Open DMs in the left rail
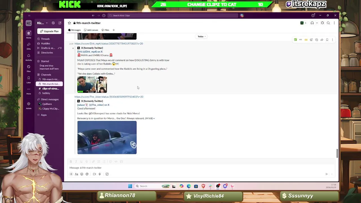Image resolution: width=361 pixels, height=203 pixels. (x=28, y=46)
